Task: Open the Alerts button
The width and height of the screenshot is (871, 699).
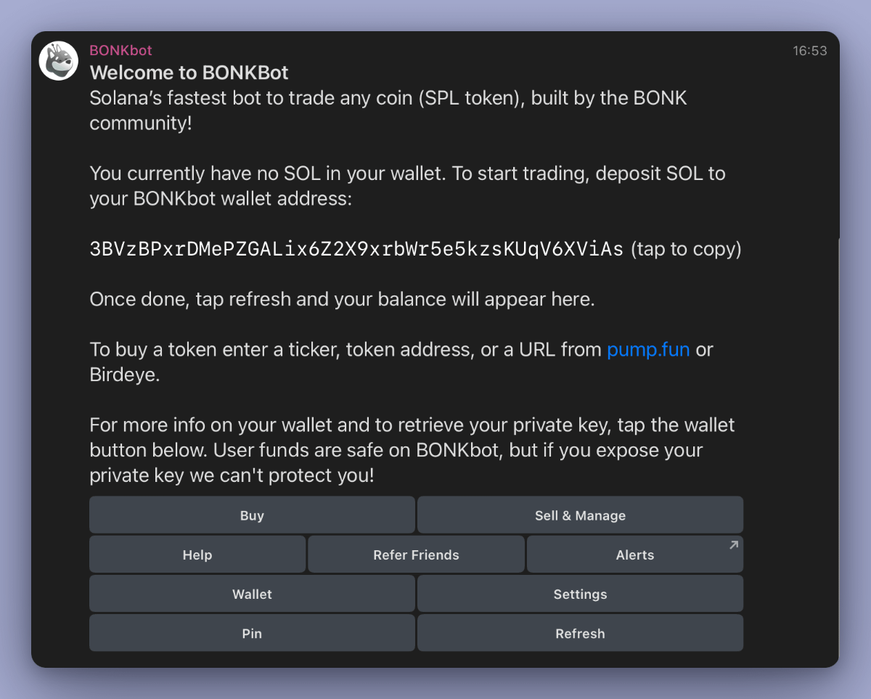Action: [x=634, y=555]
